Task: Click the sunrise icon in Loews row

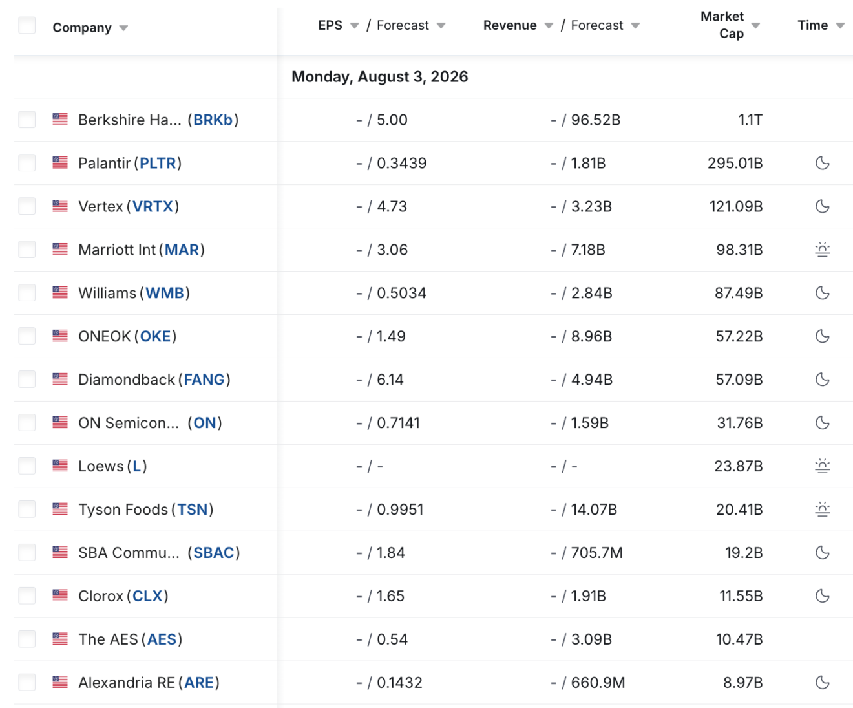Action: tap(822, 466)
